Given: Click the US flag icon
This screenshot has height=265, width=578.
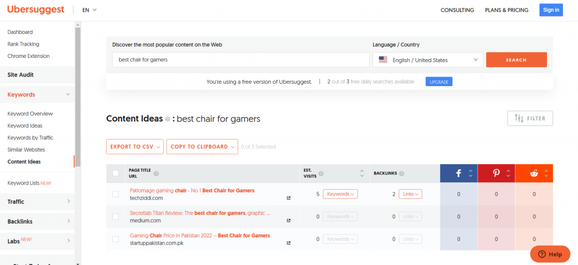Looking at the screenshot, I should 383,60.
